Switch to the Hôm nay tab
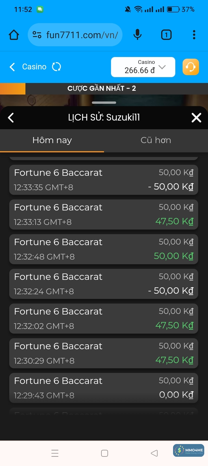 (x=52, y=140)
